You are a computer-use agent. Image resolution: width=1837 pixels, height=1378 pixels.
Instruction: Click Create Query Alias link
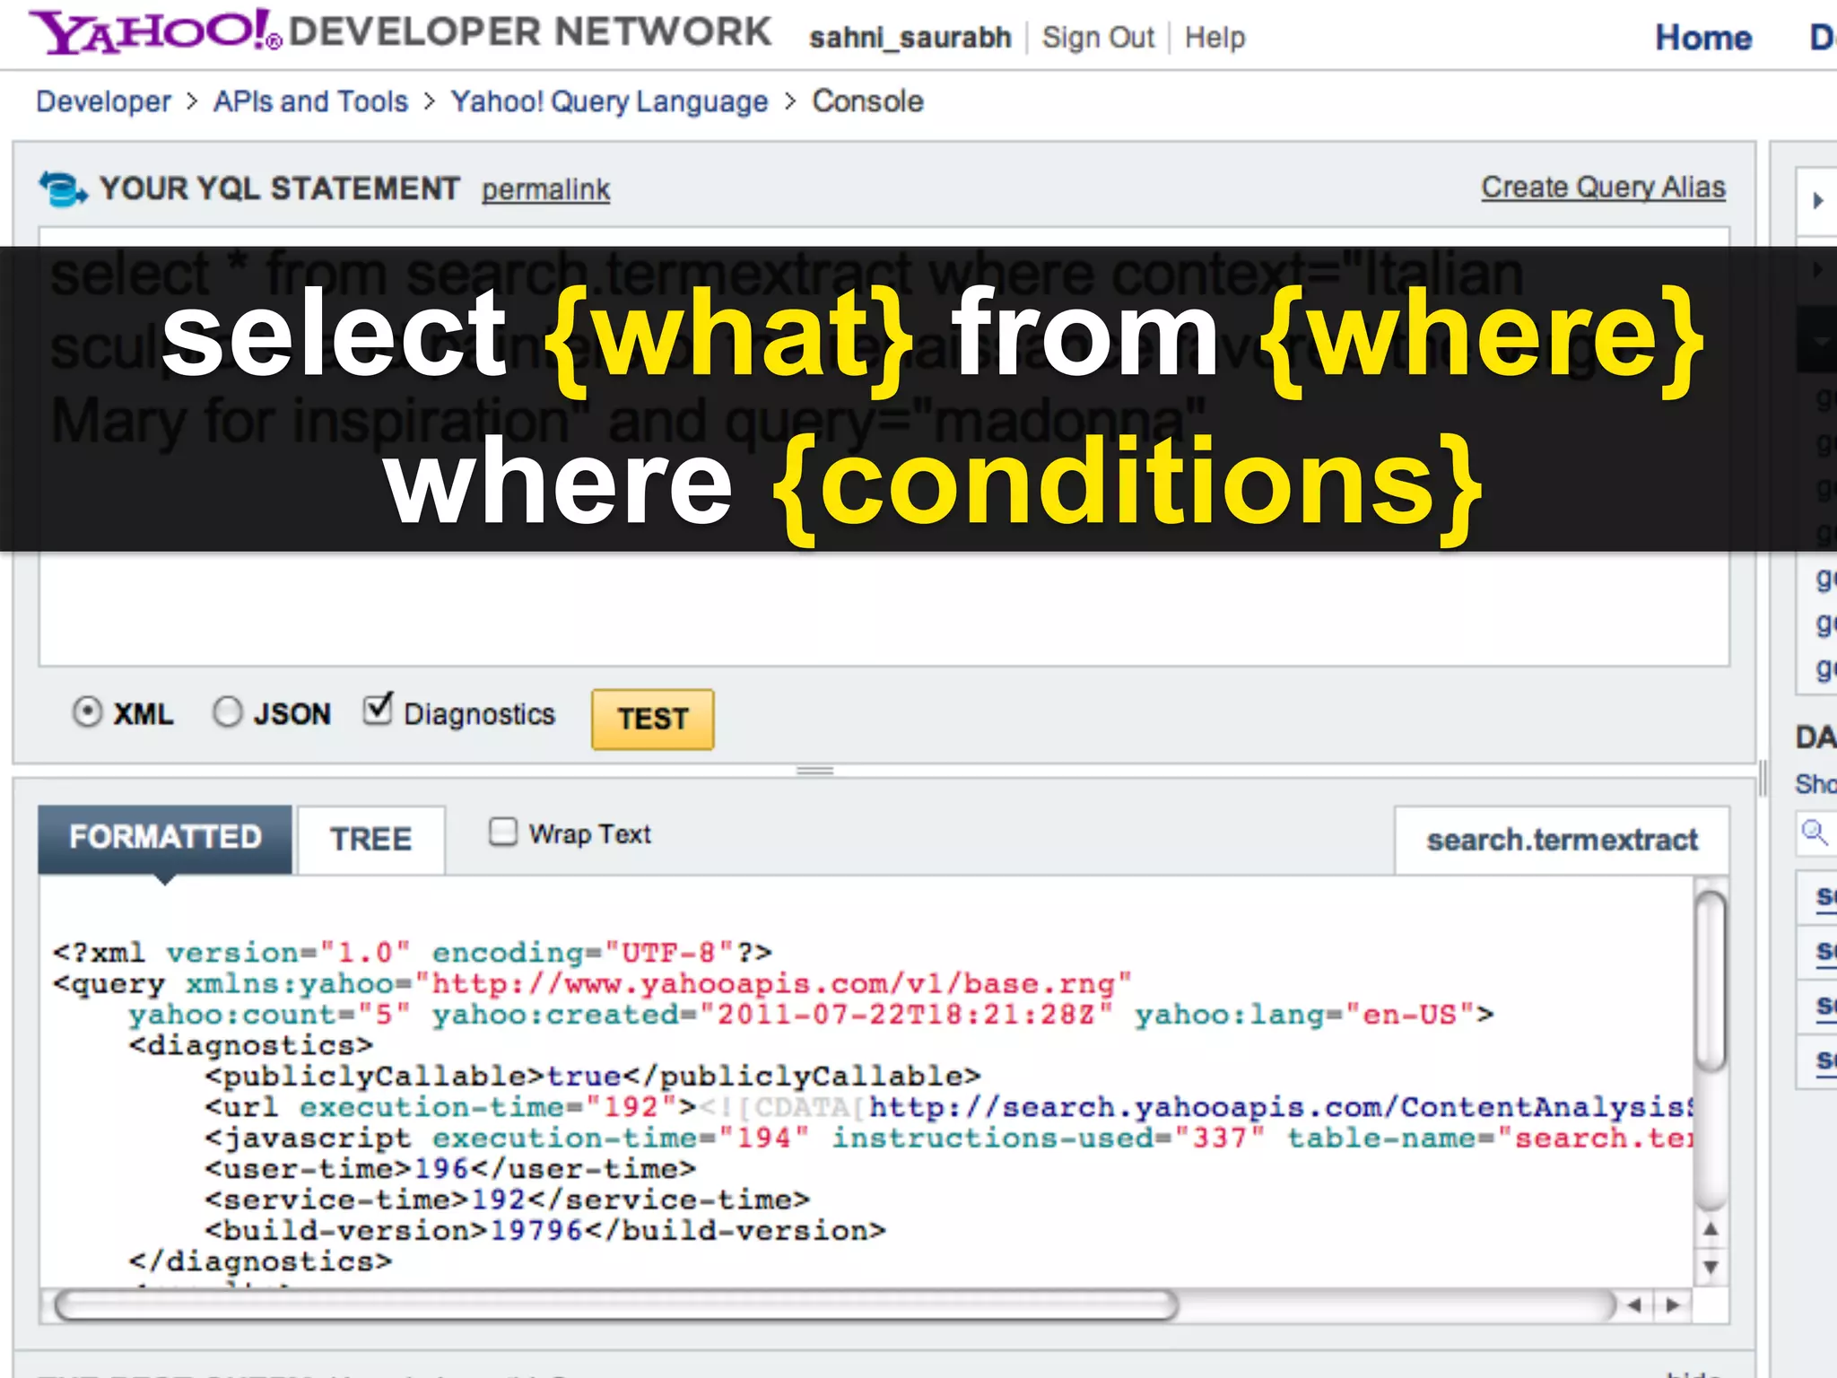tap(1603, 188)
